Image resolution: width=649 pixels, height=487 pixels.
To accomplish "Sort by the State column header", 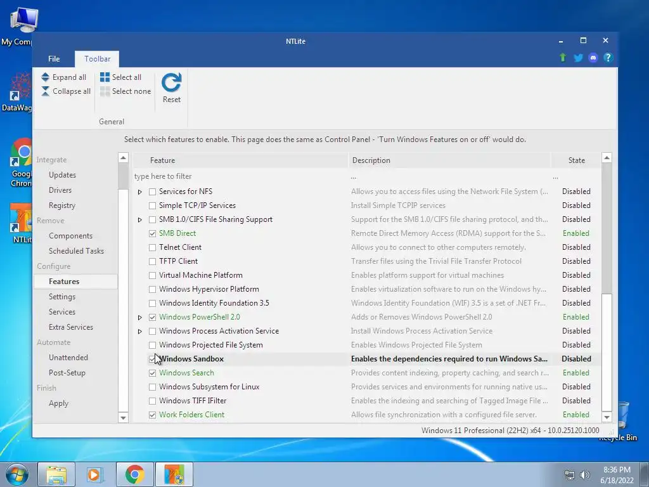I will pyautogui.click(x=576, y=160).
